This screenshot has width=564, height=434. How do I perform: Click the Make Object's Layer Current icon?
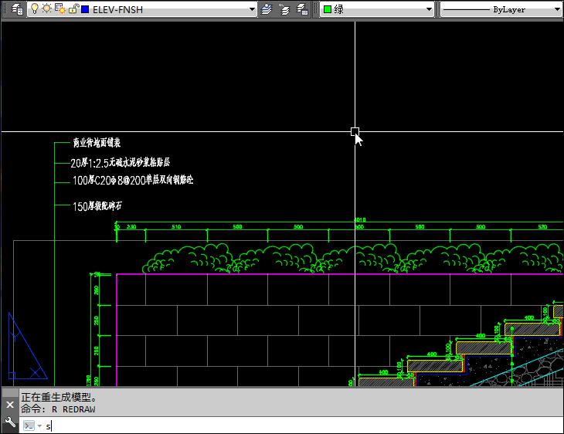[x=267, y=10]
